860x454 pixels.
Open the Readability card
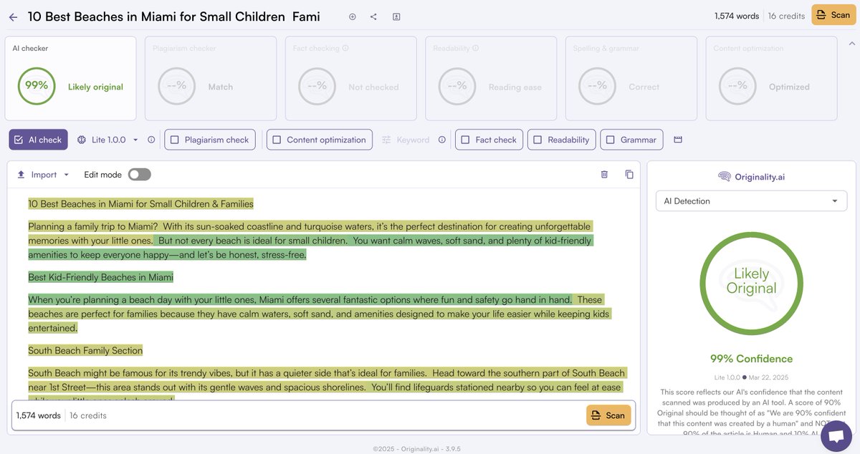coord(491,78)
